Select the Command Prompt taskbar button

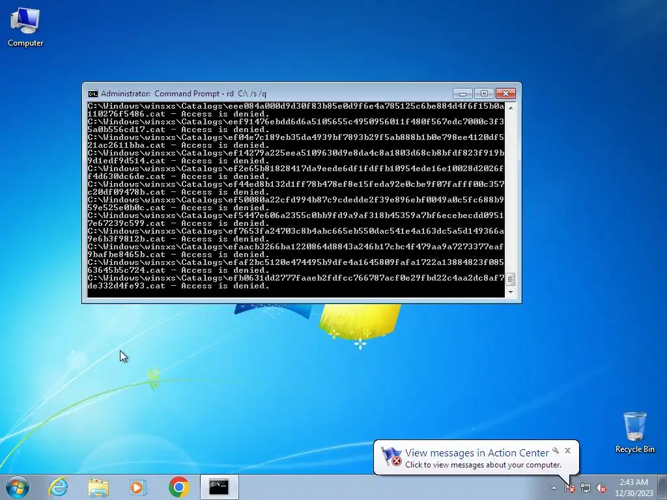point(219,487)
